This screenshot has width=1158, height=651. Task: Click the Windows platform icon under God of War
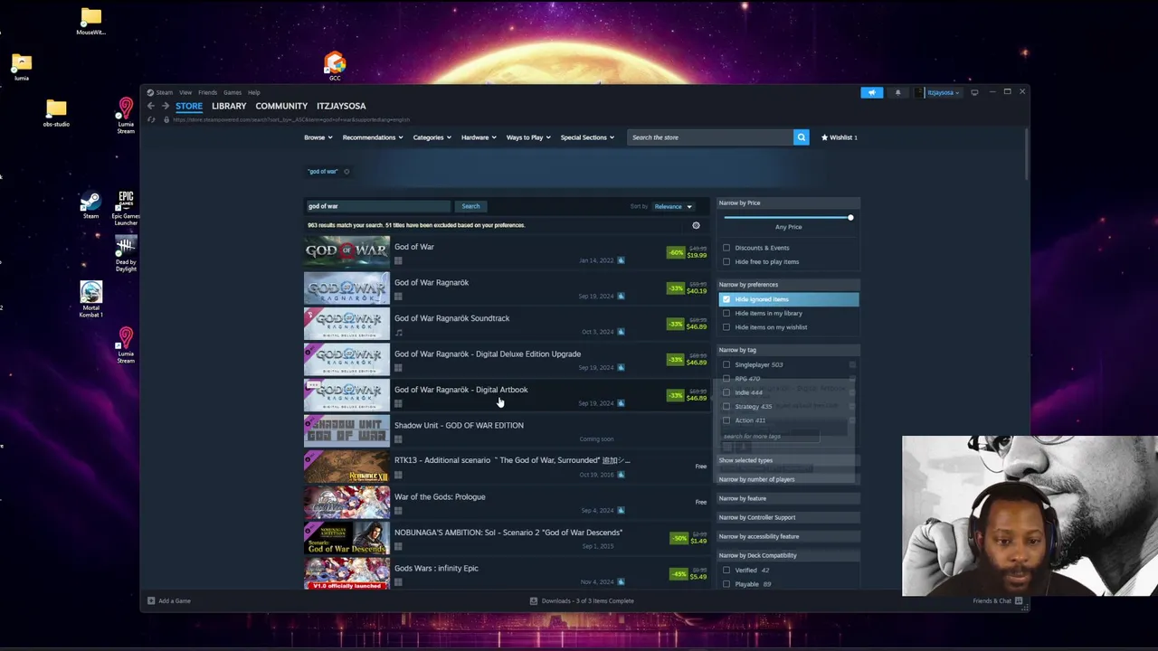tap(398, 260)
